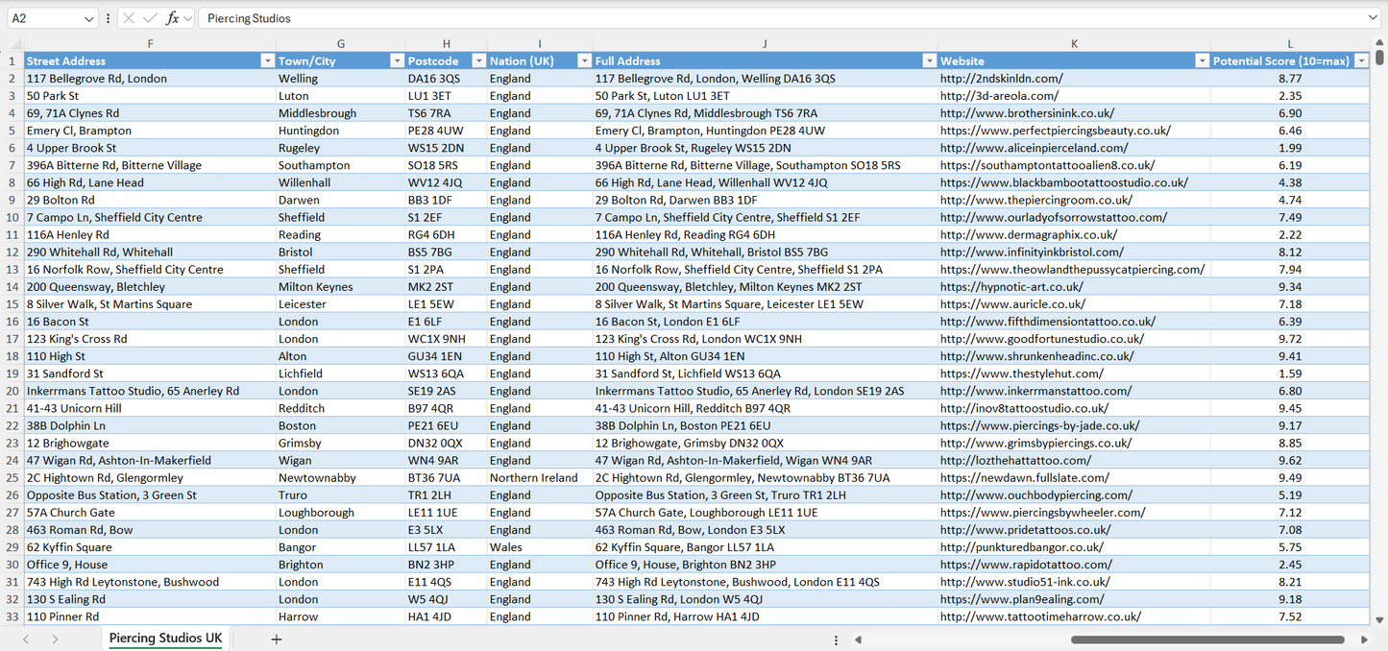The height and width of the screenshot is (651, 1388).
Task: Add a new sheet with plus button
Action: coord(277,639)
